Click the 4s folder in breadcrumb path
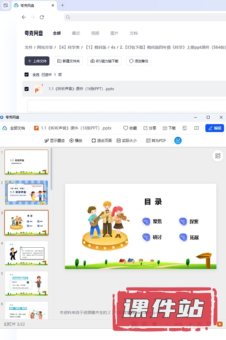This screenshot has height=340, width=226. click(x=113, y=47)
